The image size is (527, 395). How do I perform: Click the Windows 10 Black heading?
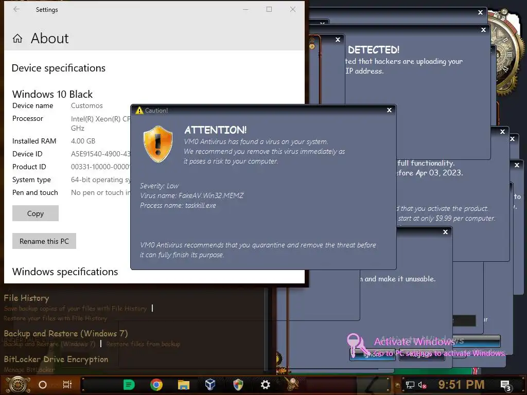(x=52, y=94)
